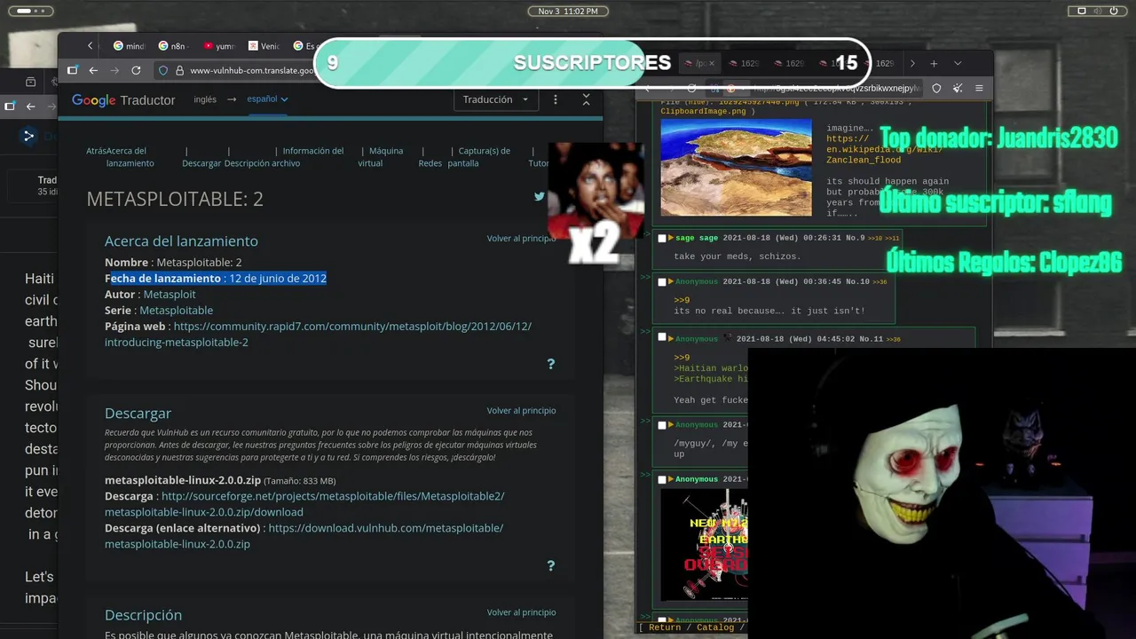Open Metasploitable series link
The height and width of the screenshot is (639, 1136).
(176, 310)
